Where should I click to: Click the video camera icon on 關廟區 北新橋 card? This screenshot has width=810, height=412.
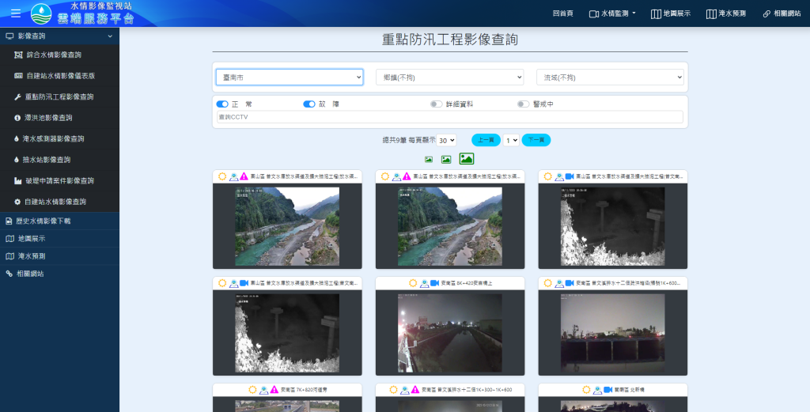(608, 389)
